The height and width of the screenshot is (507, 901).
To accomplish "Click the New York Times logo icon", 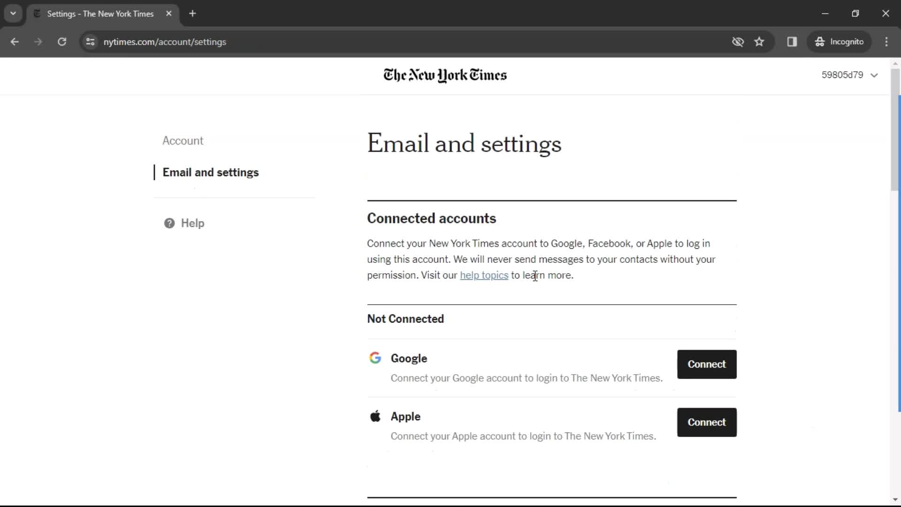I will tap(444, 75).
